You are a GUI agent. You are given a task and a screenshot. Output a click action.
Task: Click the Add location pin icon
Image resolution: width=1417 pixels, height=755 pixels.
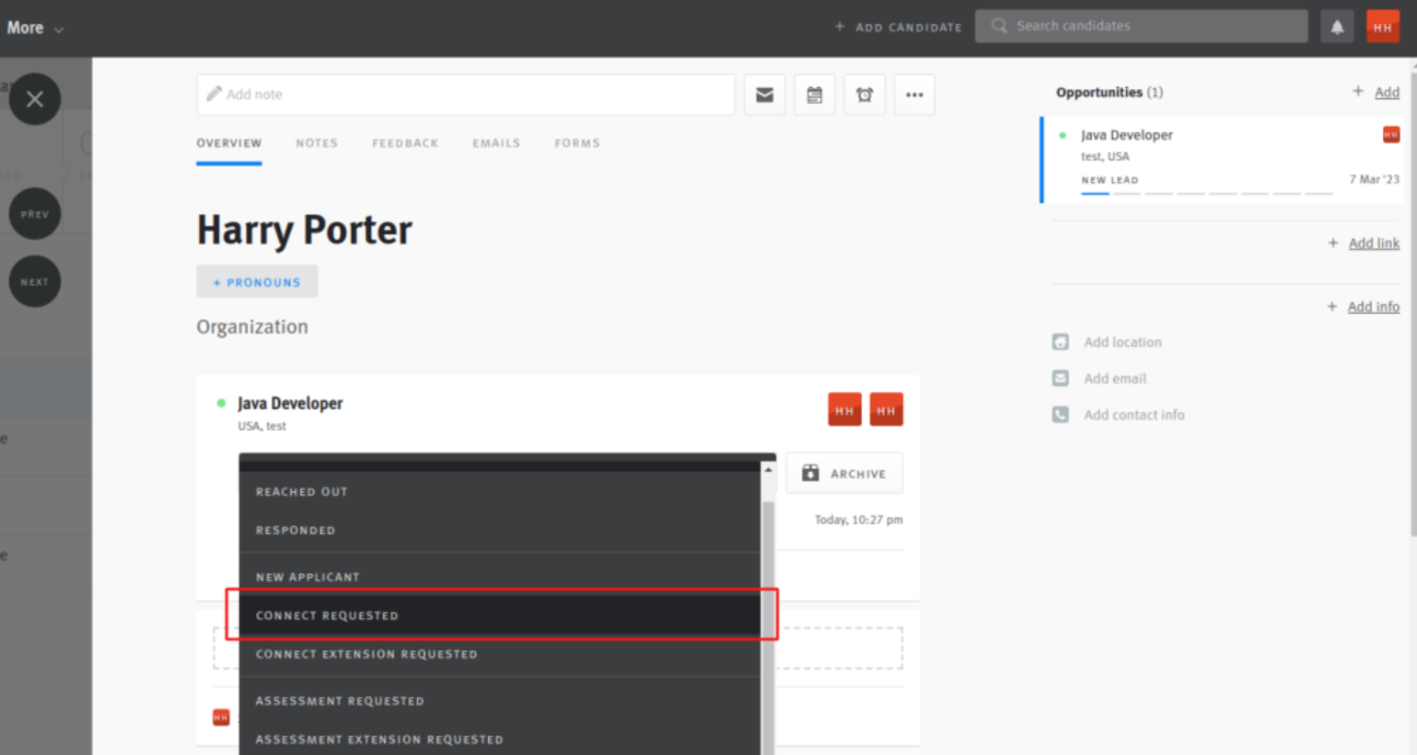[1060, 341]
